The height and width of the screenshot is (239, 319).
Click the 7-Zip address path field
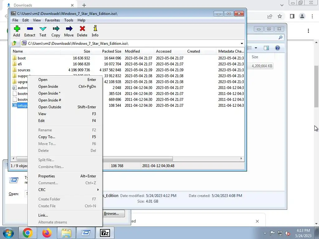point(130,44)
